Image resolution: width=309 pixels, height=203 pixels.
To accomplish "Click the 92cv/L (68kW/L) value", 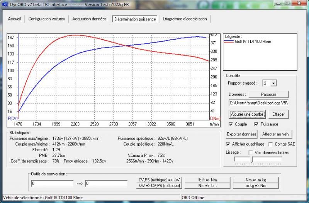I will (173, 139).
